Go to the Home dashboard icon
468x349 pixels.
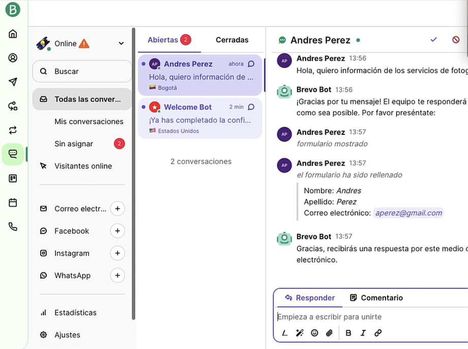pyautogui.click(x=13, y=34)
